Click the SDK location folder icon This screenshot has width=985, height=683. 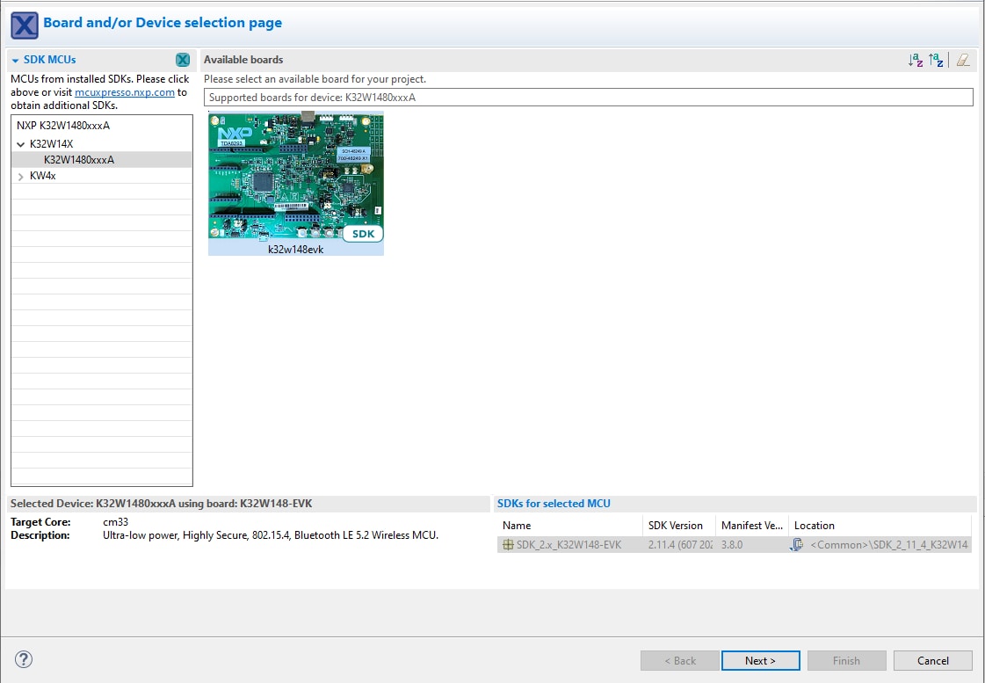[x=797, y=545]
